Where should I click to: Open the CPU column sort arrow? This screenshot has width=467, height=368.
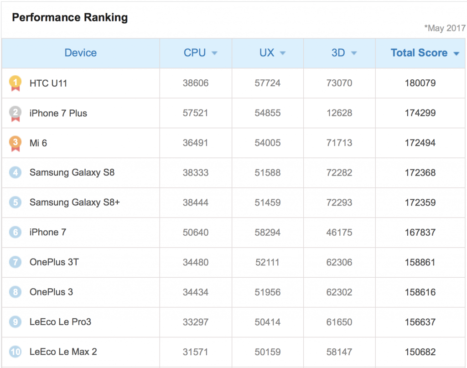[x=214, y=53]
